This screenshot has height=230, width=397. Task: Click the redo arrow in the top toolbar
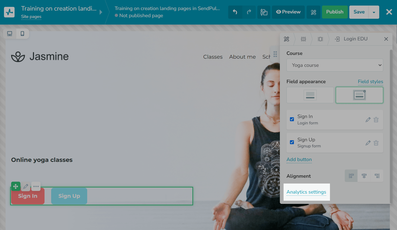[x=249, y=12]
